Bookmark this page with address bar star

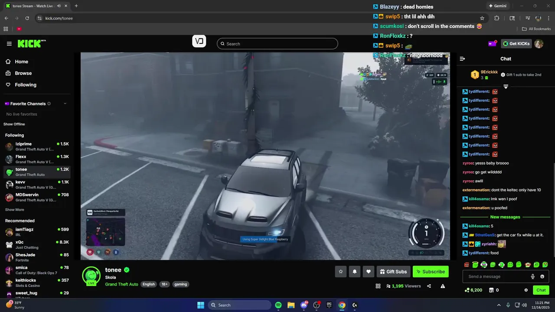(482, 18)
